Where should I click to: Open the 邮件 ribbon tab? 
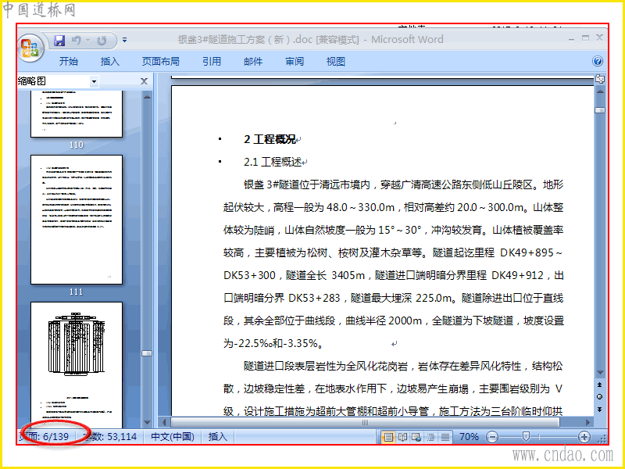pyautogui.click(x=253, y=62)
